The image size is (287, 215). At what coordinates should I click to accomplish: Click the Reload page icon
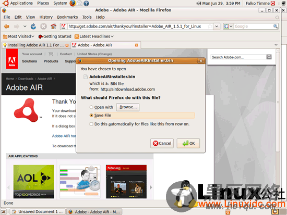(33, 27)
